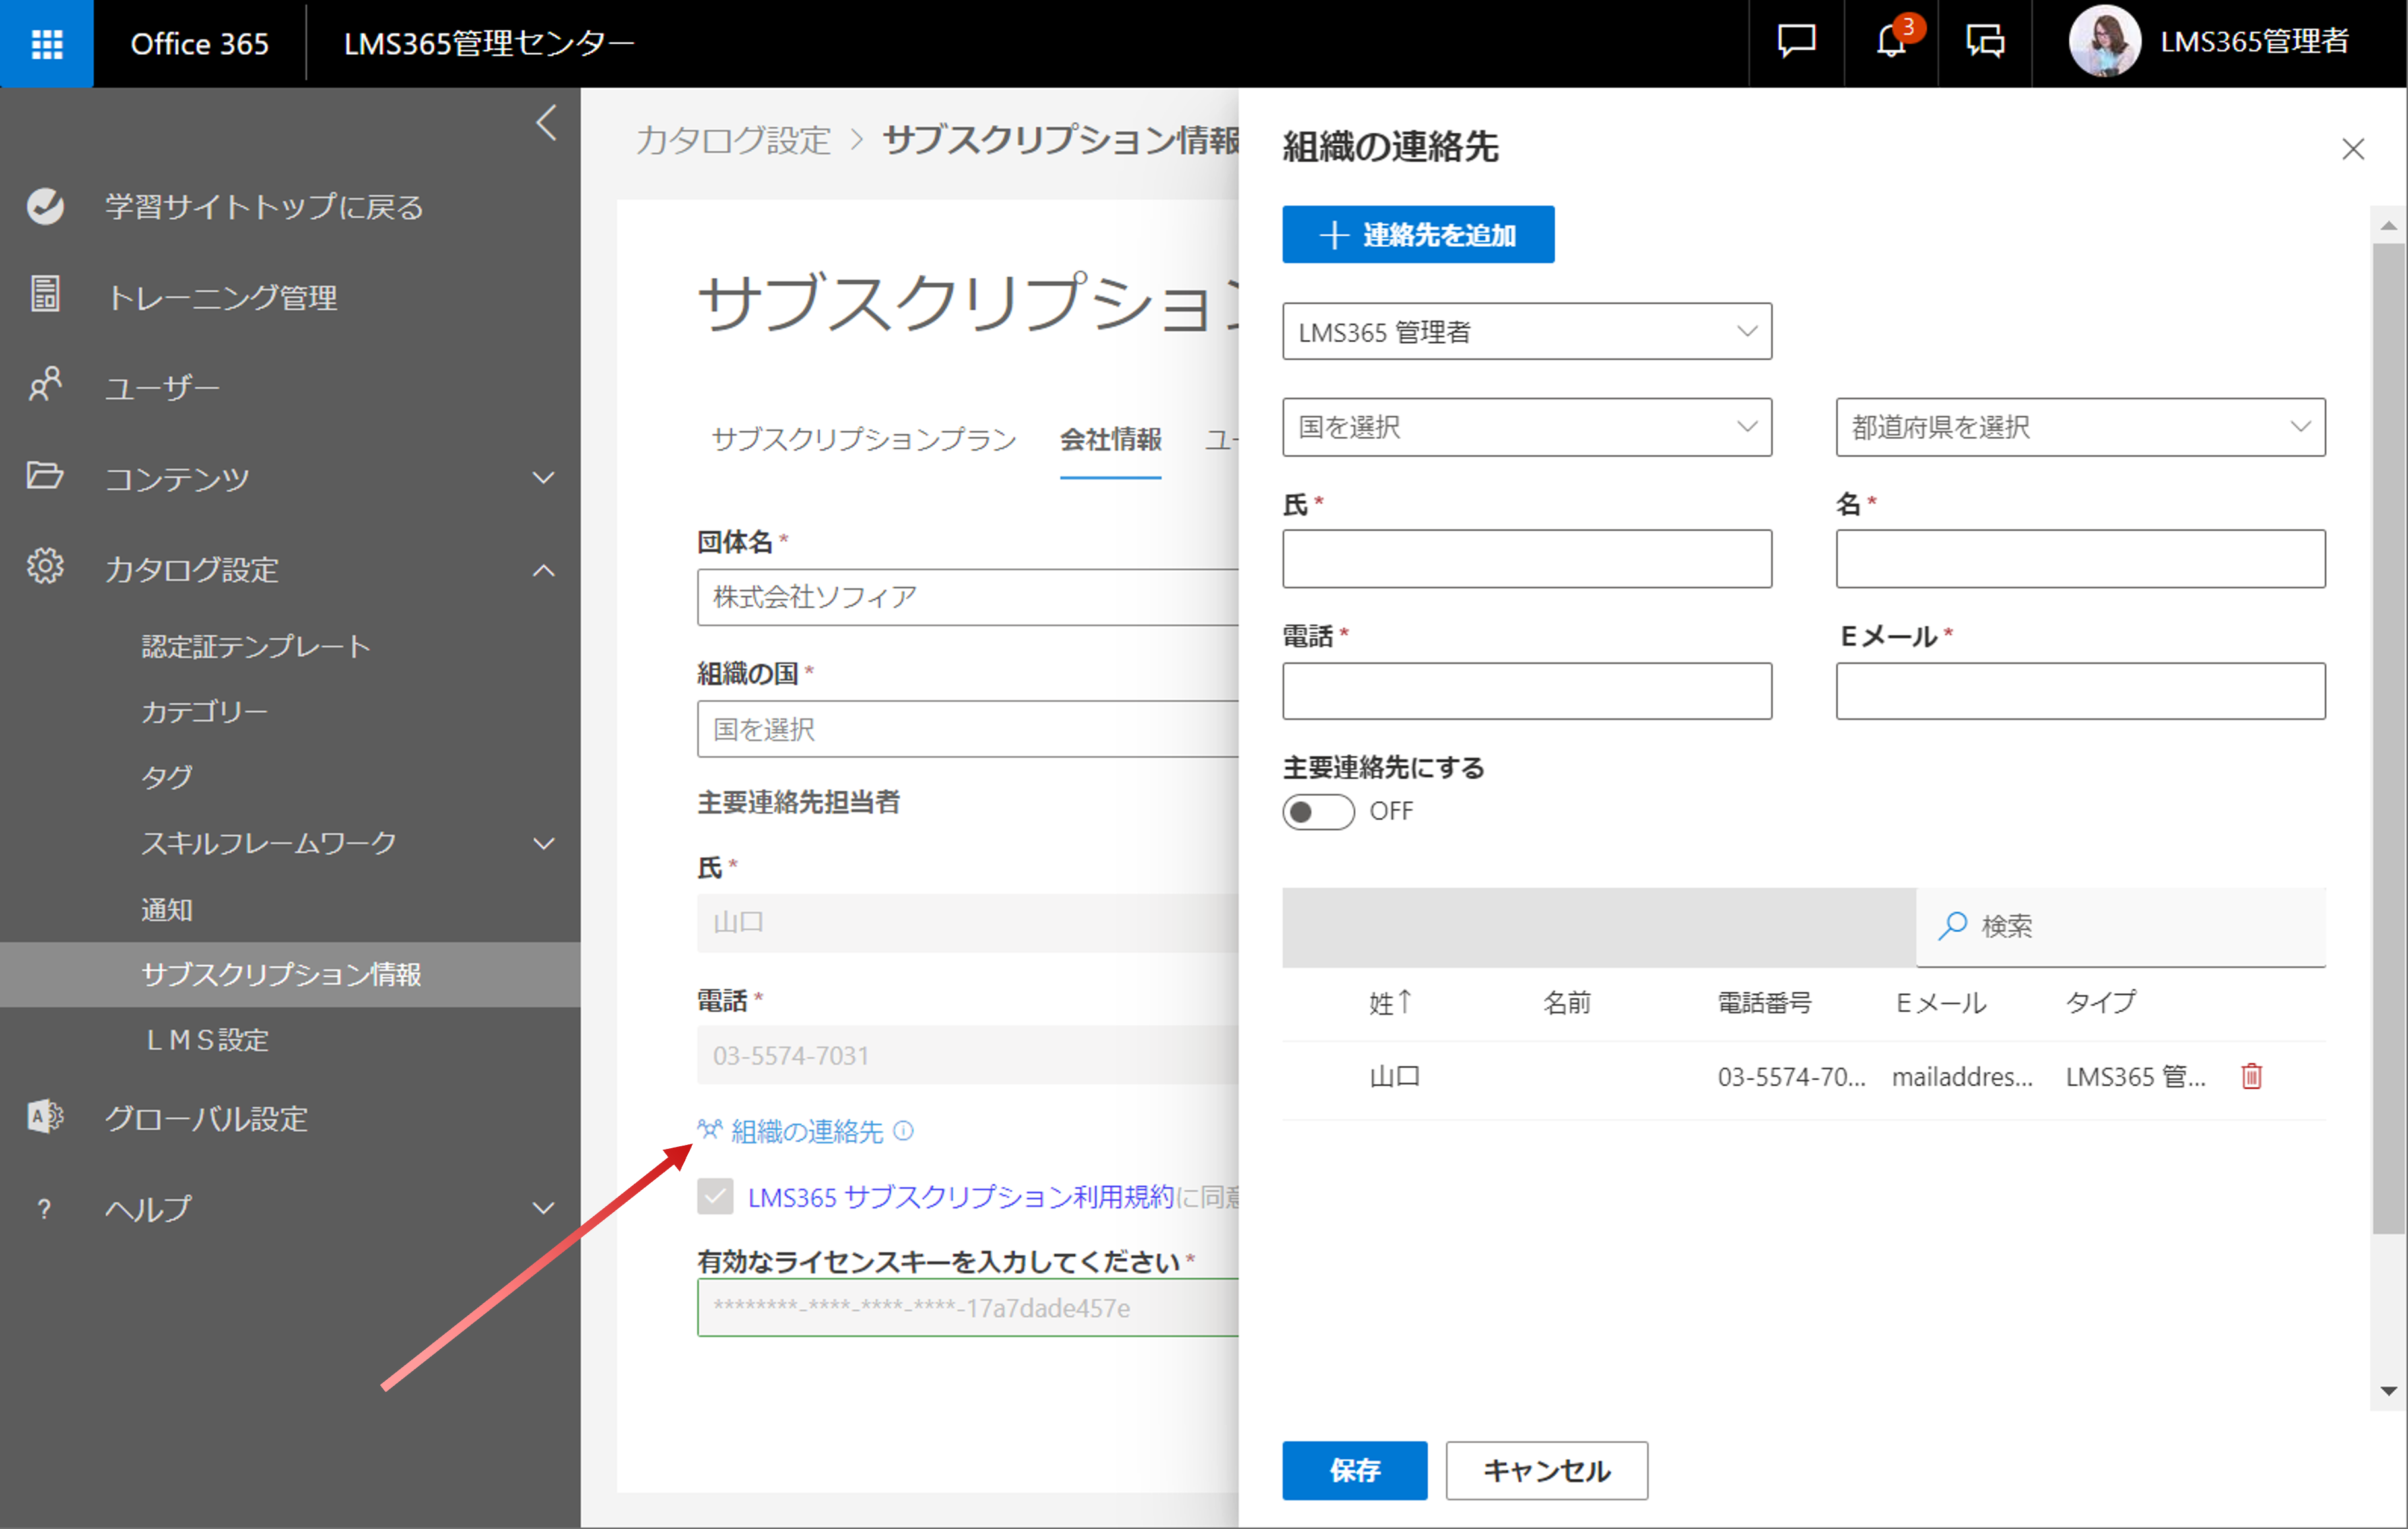Click the キャンセル button
2408x1529 pixels.
point(1546,1470)
